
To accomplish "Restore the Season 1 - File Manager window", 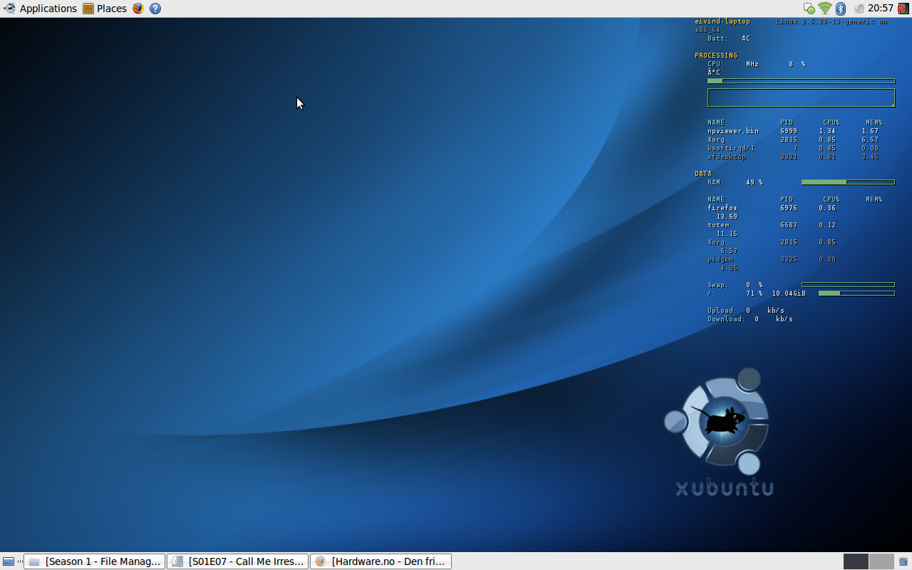I will [x=95, y=561].
